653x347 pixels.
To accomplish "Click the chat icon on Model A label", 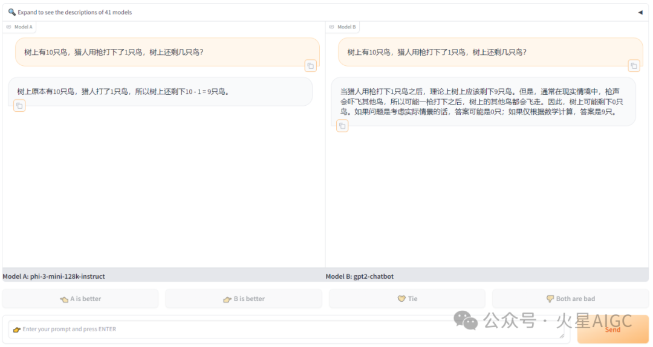I will tap(8, 27).
